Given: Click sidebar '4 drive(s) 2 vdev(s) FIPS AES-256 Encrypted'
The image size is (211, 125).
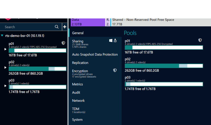Looking at the screenshot, I should pyautogui.click(x=32, y=47).
